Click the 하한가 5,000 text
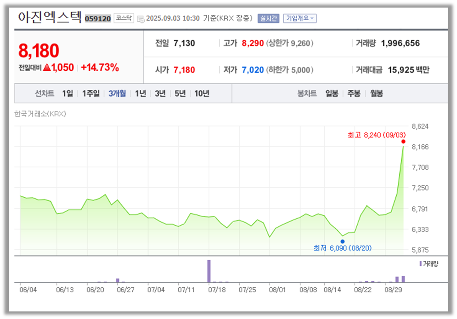This screenshot has width=457, height=319. click(290, 70)
